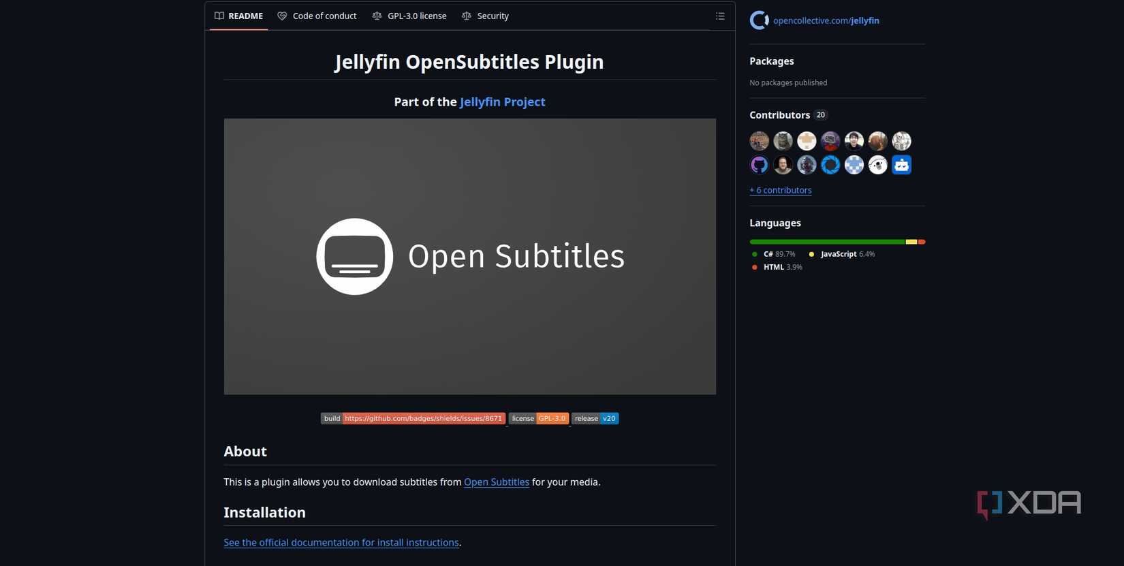The width and height of the screenshot is (1124, 566).
Task: Open the cat photo contributor avatar
Action: click(x=783, y=141)
